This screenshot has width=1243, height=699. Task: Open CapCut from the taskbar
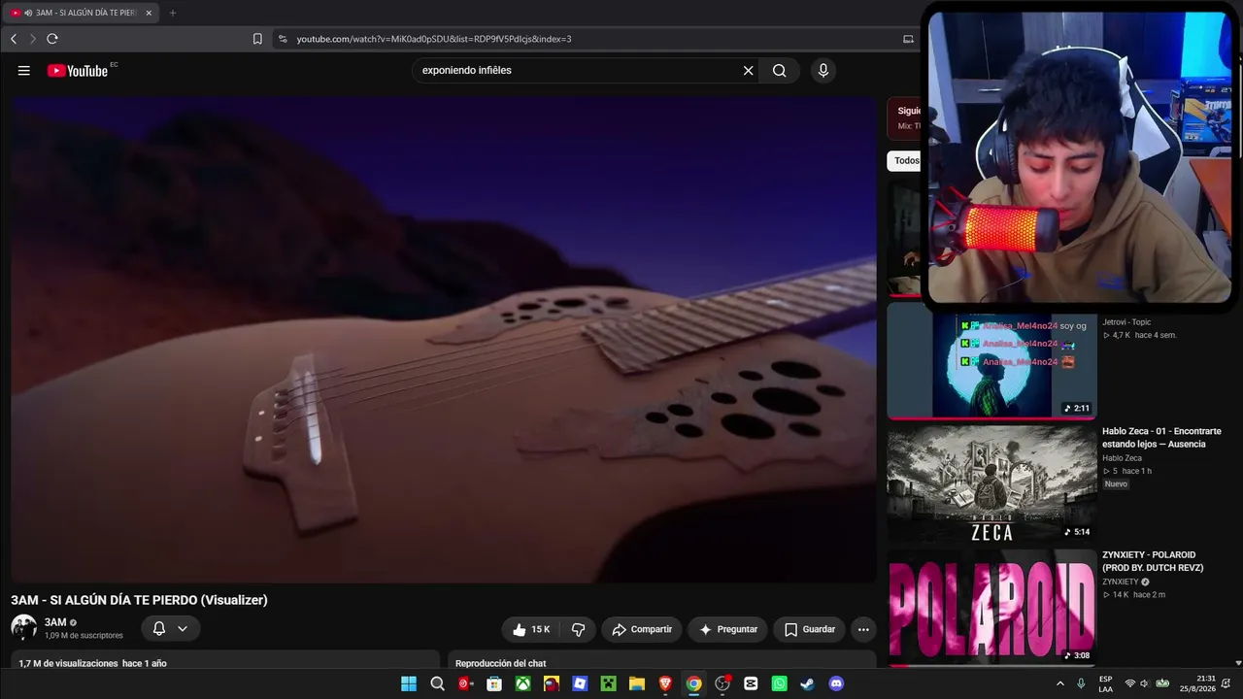pyautogui.click(x=751, y=683)
